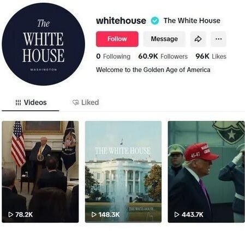This screenshot has width=245, height=245.
Task: View the 96K Likes count
Action: coord(211,57)
